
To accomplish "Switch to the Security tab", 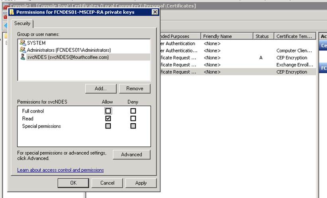I will pos(22,24).
